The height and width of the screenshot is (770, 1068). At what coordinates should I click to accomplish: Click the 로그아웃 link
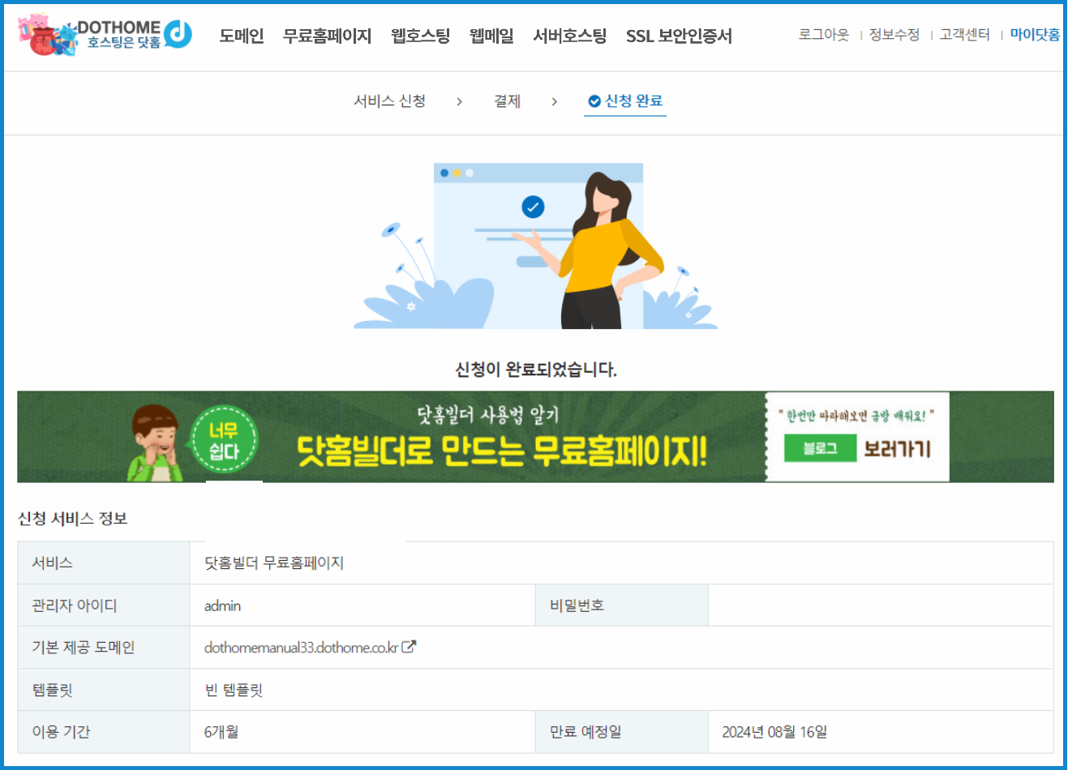[x=823, y=35]
